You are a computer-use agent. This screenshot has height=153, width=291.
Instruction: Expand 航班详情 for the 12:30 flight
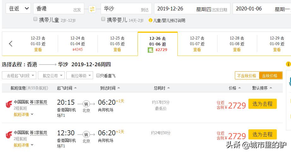pyautogui.click(x=23, y=145)
